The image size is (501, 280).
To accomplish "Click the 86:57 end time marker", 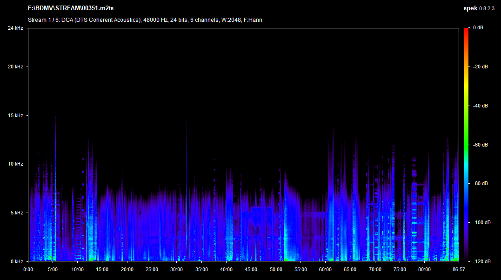I will pos(459,269).
